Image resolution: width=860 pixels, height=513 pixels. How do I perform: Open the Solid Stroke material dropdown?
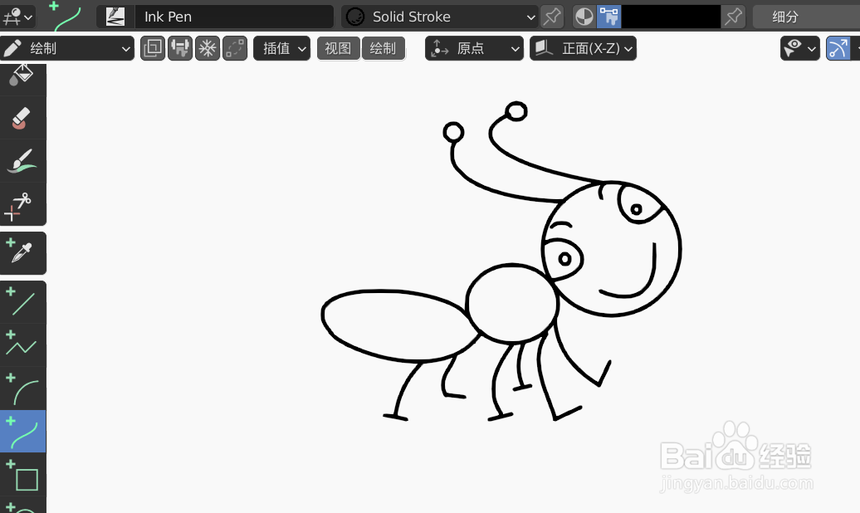click(441, 17)
